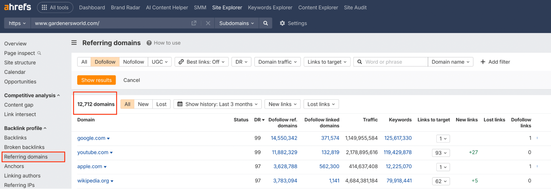Image resolution: width=551 pixels, height=189 pixels.
Task: Toggle sidebar with hamburger menu icon
Action: [74, 43]
